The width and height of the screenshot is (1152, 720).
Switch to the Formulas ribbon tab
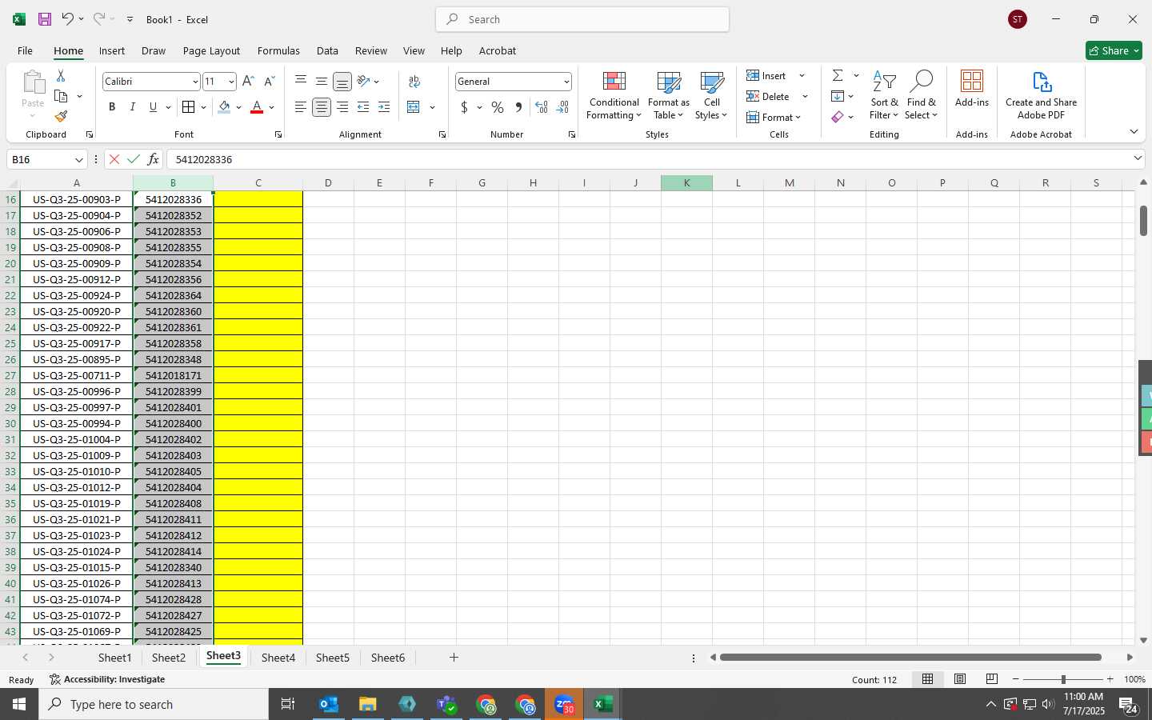[278, 50]
